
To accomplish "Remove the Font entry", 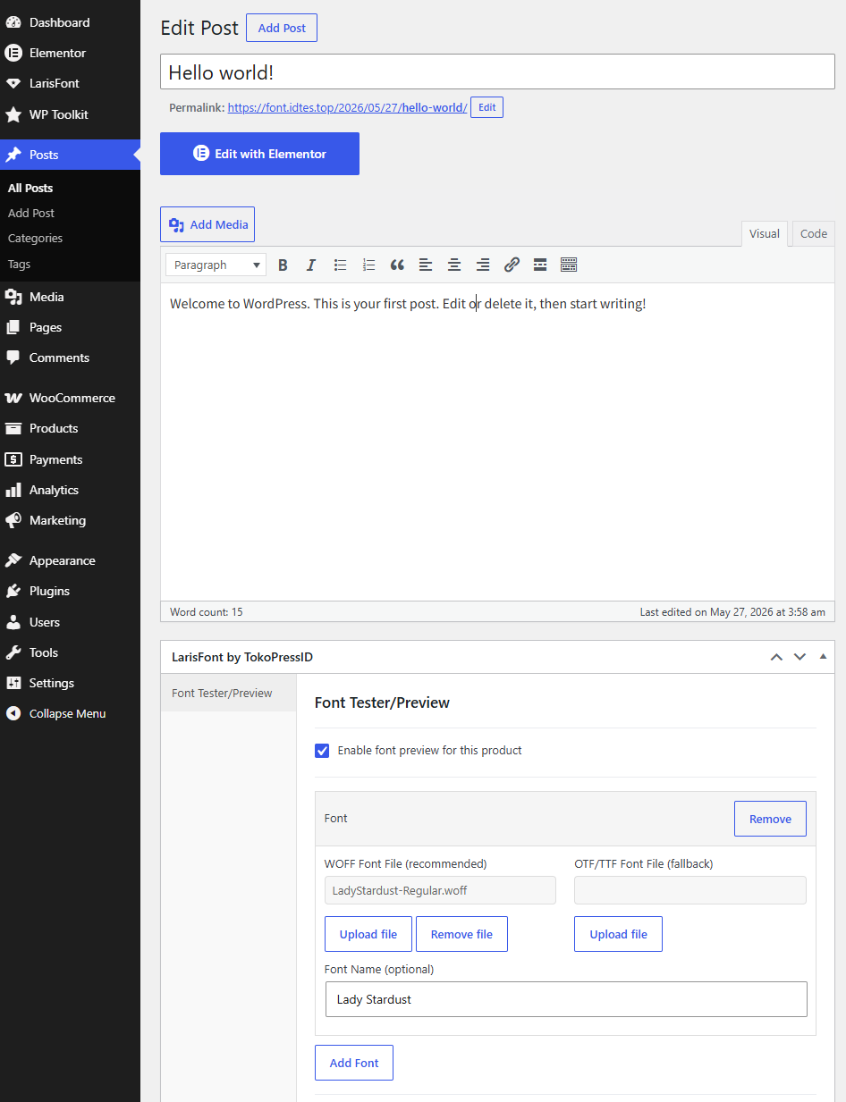I will click(770, 819).
